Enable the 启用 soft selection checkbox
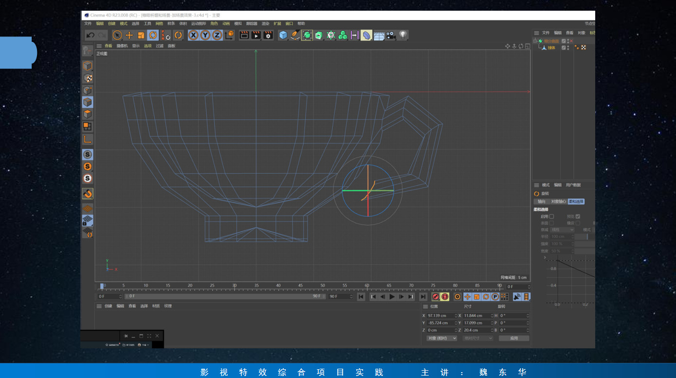The width and height of the screenshot is (676, 378). [551, 216]
